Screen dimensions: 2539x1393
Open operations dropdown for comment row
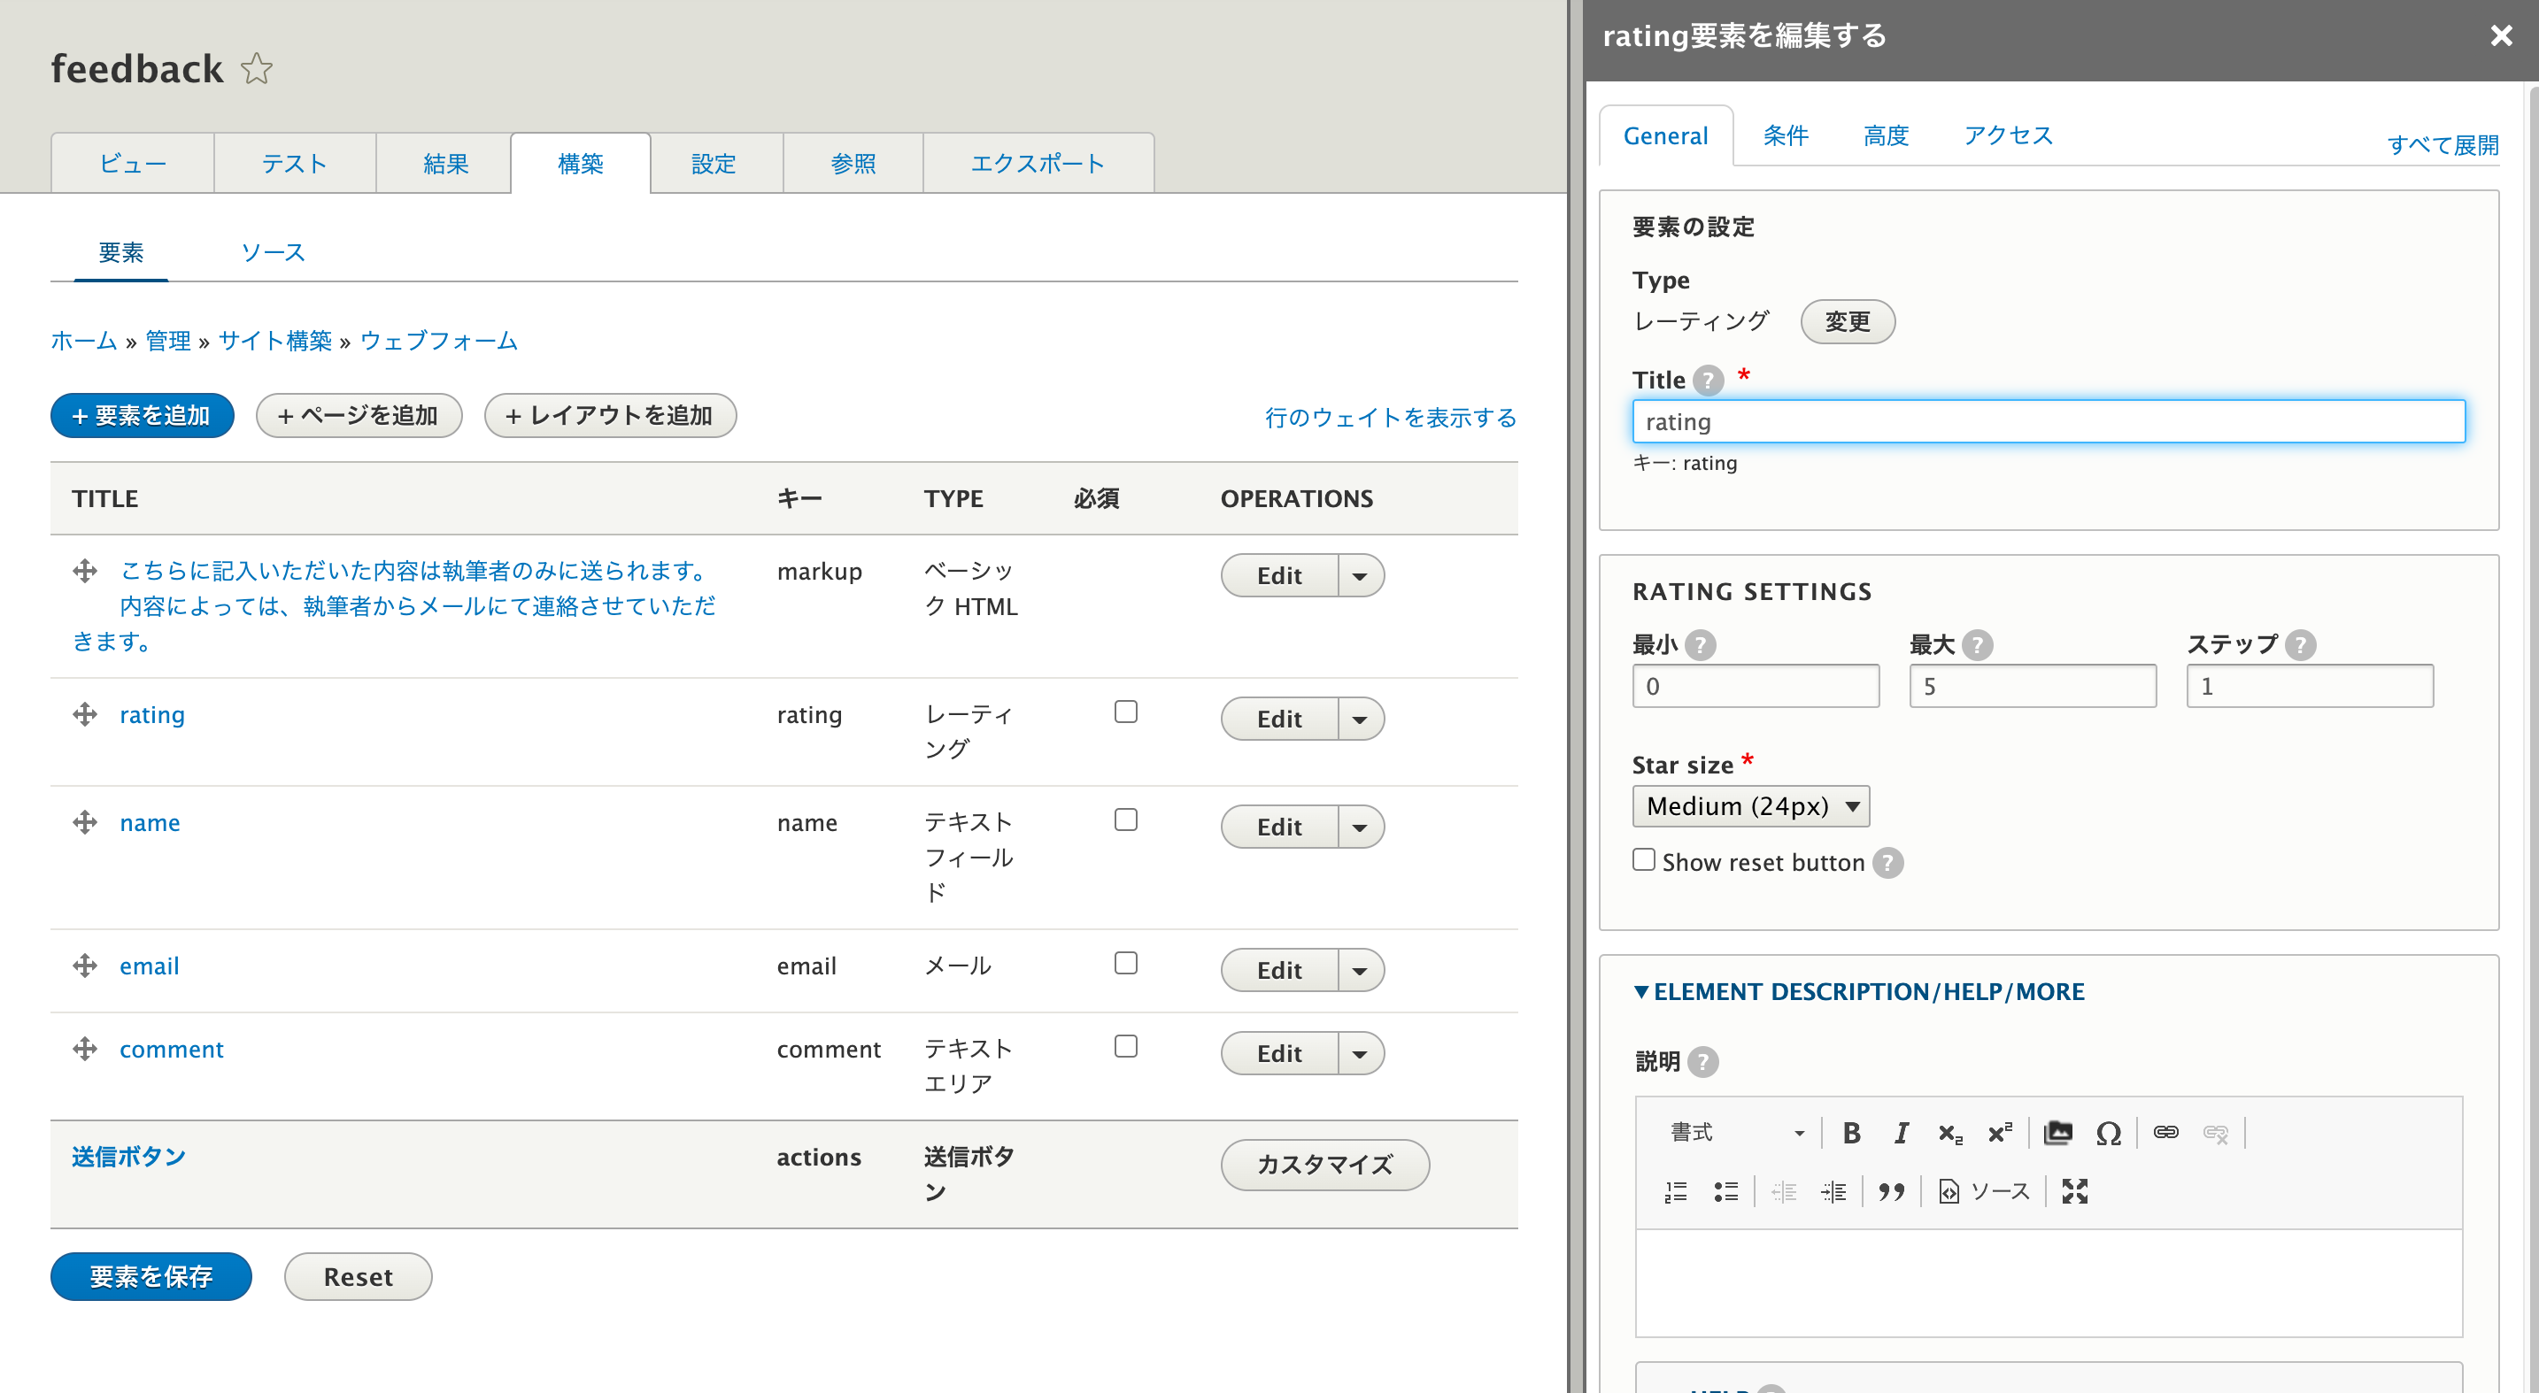(1360, 1054)
